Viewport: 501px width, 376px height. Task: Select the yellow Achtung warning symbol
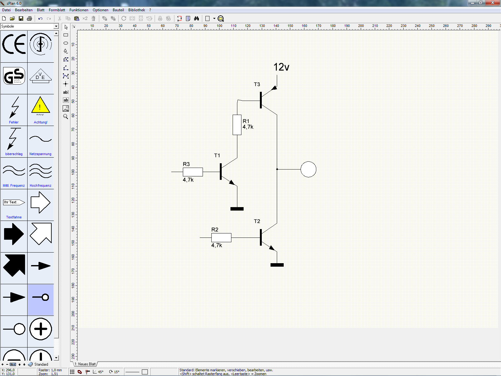41,110
